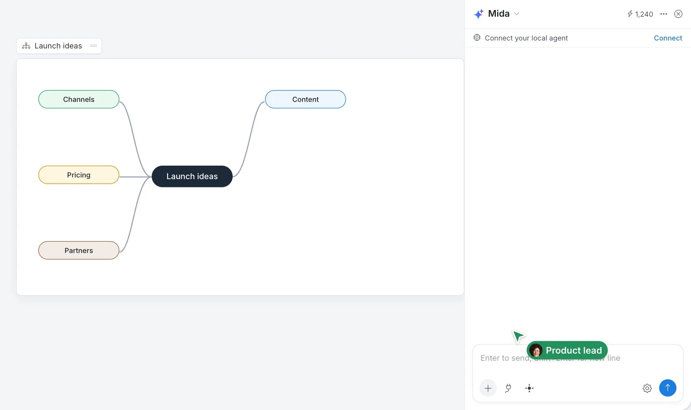Open the plug connector icon
Screen dimensions: 691x410
click(x=508, y=388)
